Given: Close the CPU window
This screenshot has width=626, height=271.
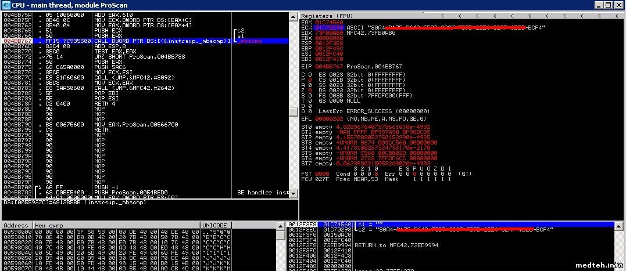Looking at the screenshot, I should [x=618, y=5].
